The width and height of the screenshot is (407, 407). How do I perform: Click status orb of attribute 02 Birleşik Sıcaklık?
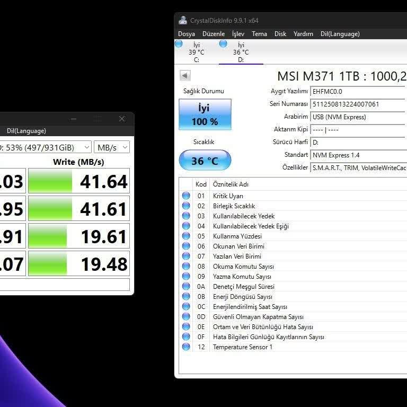pyautogui.click(x=186, y=206)
